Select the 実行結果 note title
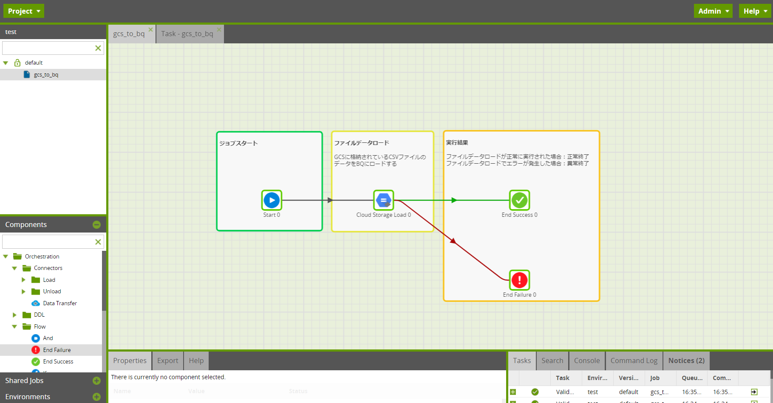 tap(457, 142)
